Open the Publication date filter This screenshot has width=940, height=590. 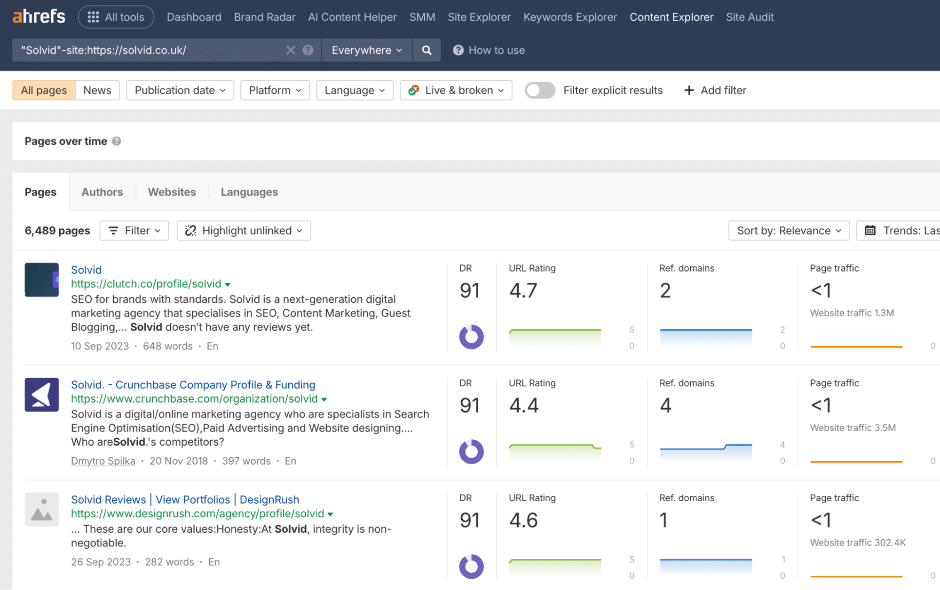click(180, 90)
